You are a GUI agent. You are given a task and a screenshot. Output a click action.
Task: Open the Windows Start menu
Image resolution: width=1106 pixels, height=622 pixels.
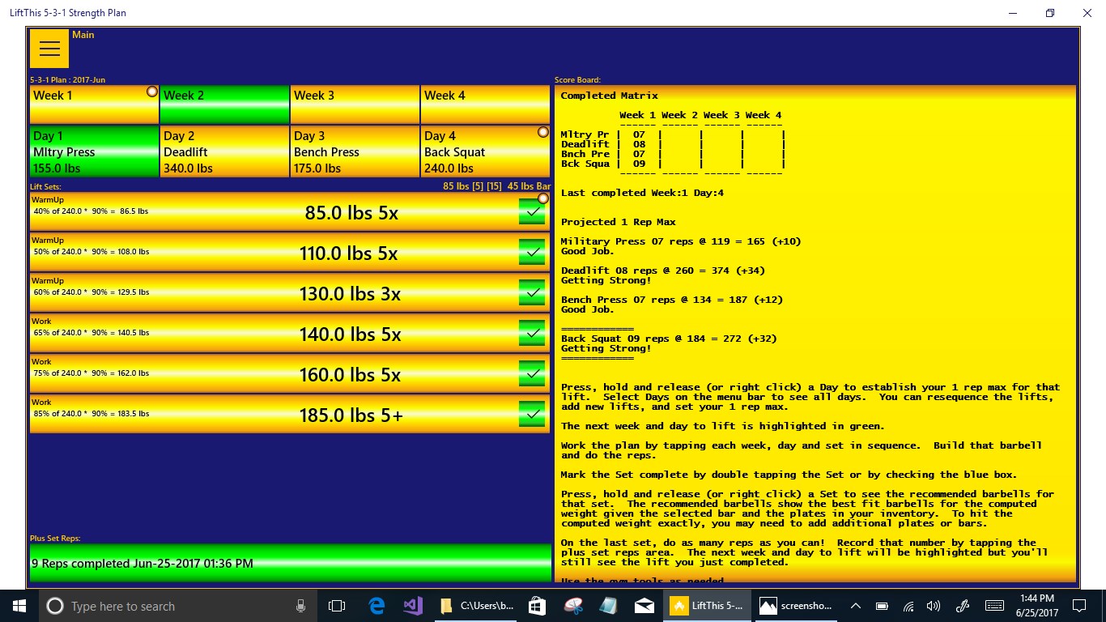tap(19, 606)
